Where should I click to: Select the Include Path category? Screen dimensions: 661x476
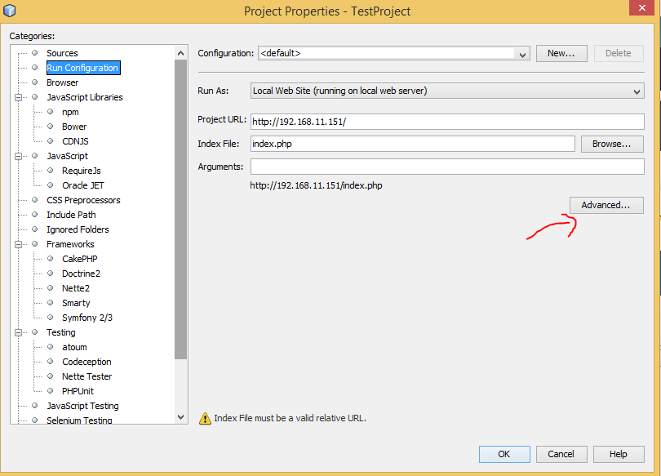pos(71,215)
